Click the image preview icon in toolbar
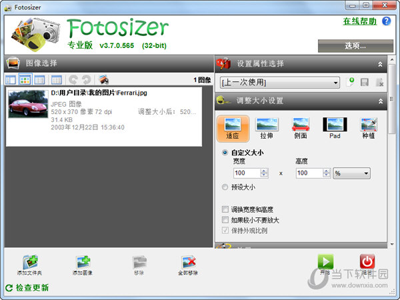400x300 pixels. click(x=104, y=80)
